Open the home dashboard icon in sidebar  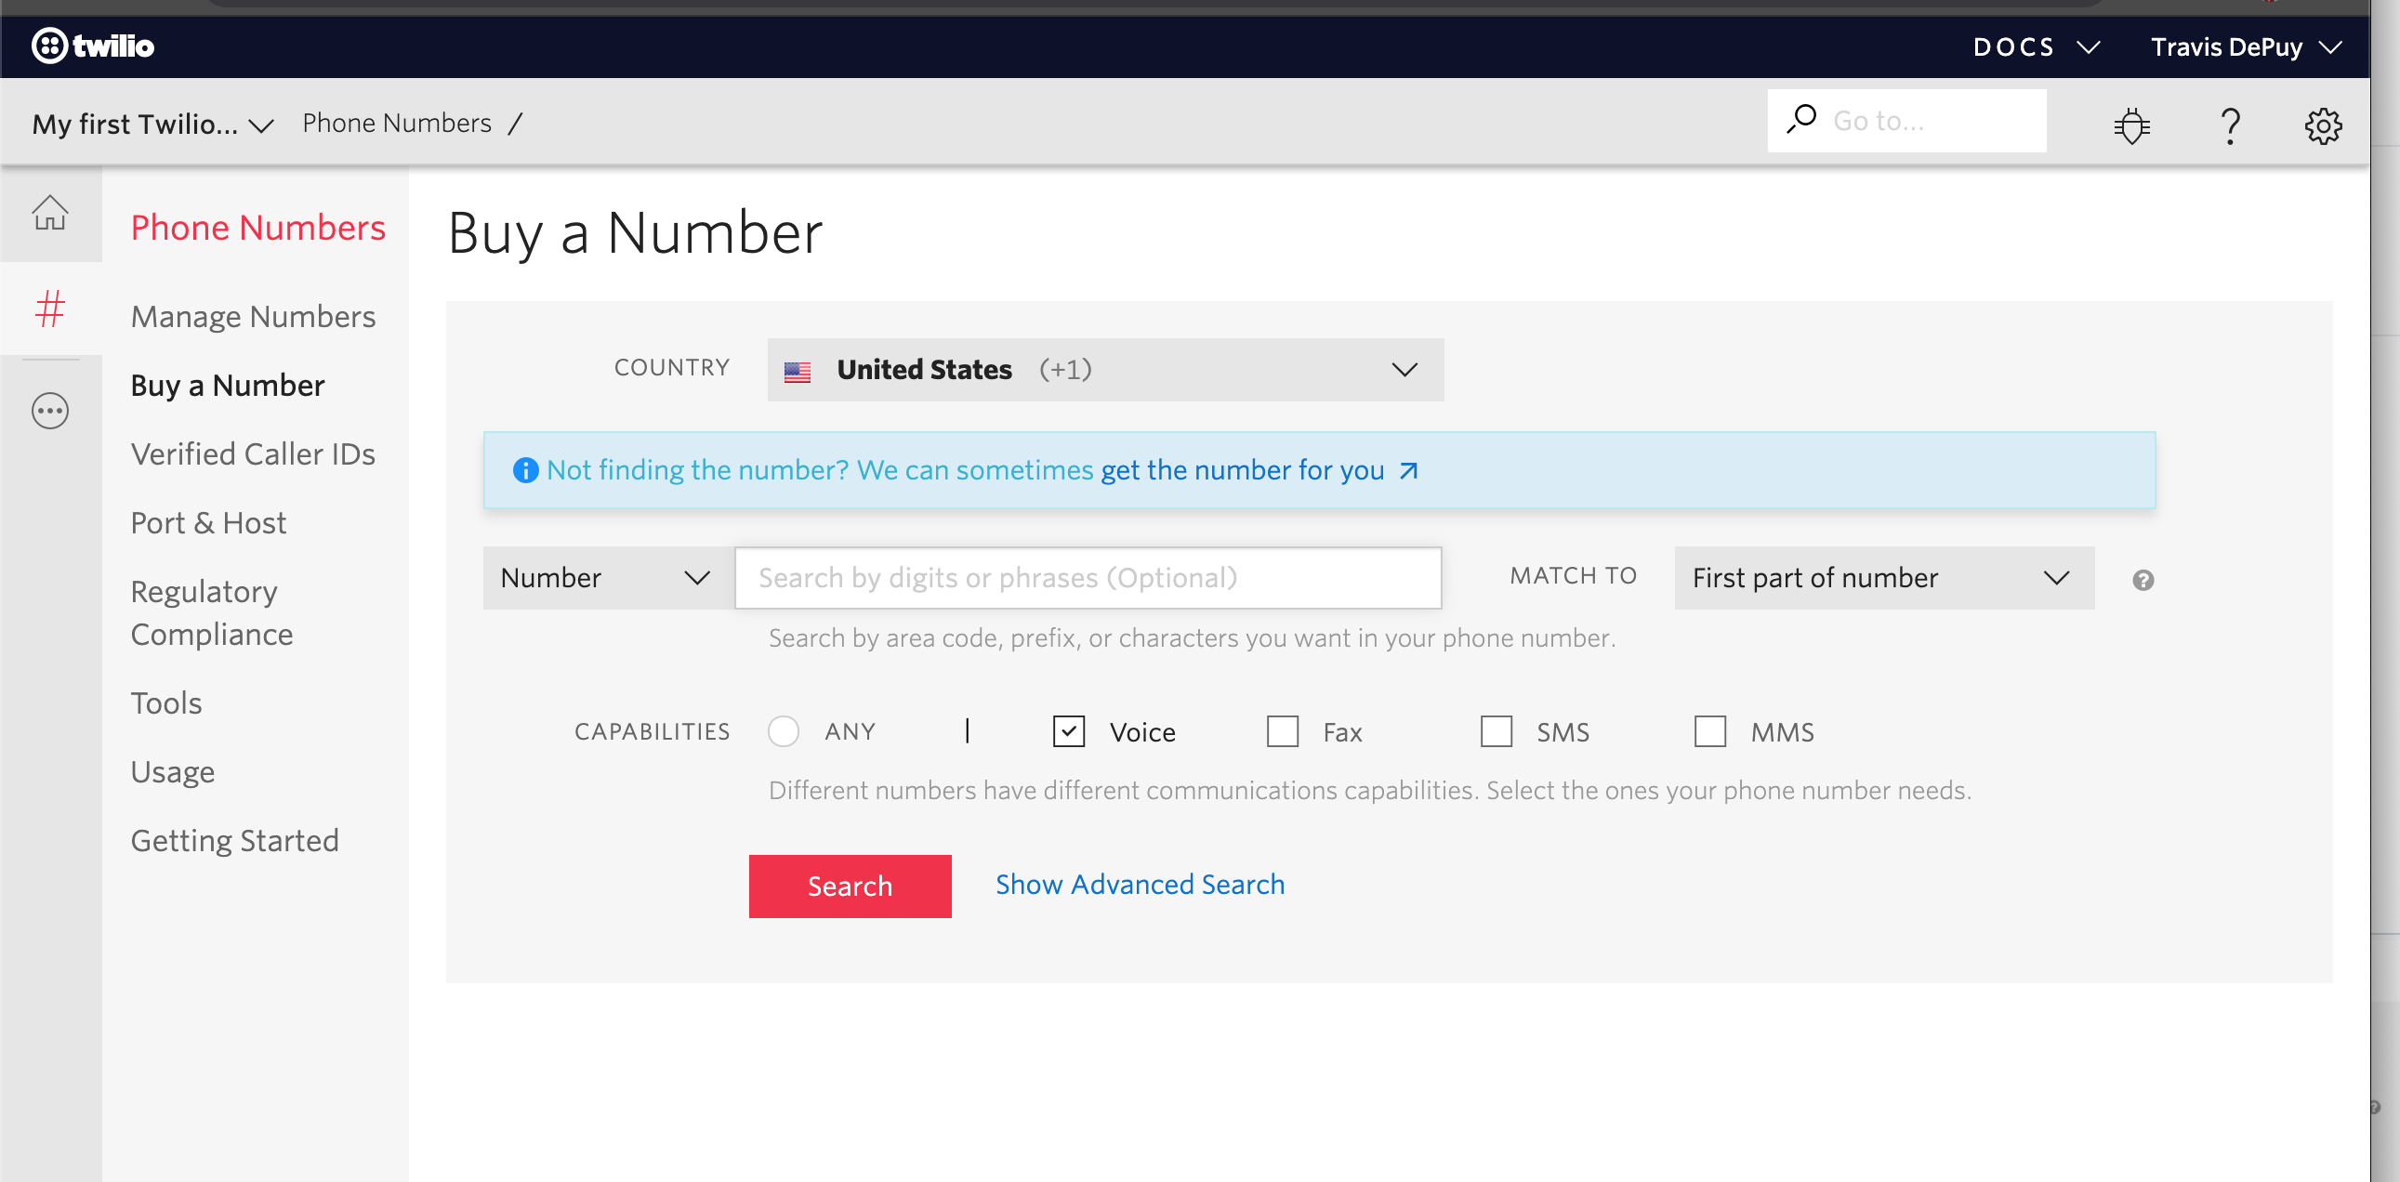pyautogui.click(x=50, y=214)
